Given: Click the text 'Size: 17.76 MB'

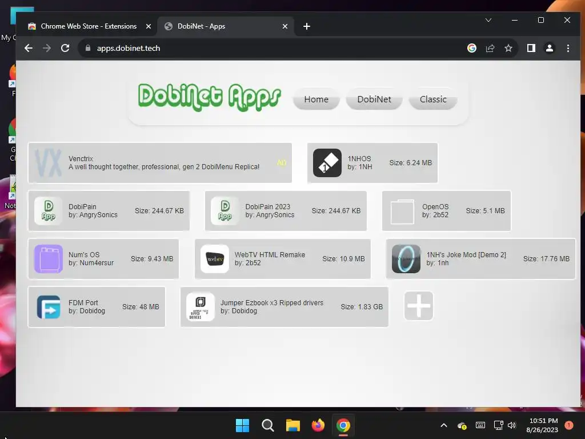Looking at the screenshot, I should 546,259.
